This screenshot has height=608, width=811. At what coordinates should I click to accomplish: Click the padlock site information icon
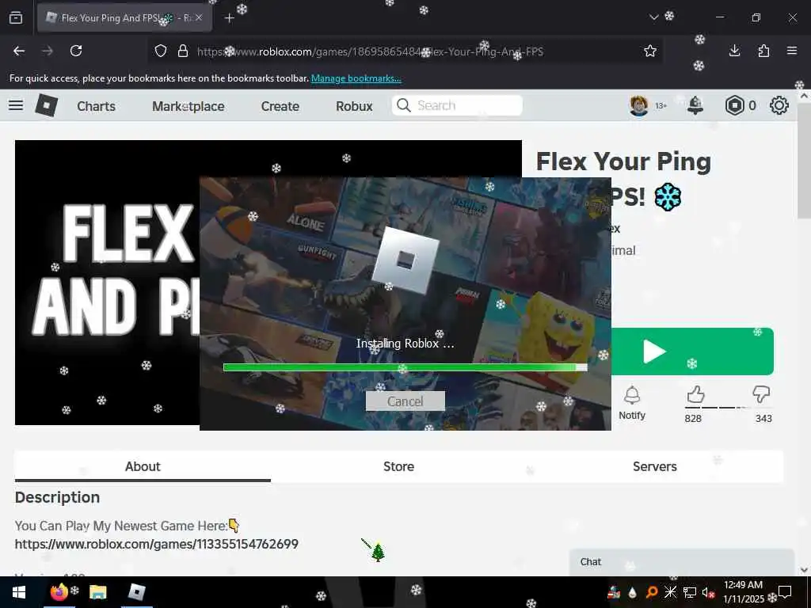tap(183, 51)
